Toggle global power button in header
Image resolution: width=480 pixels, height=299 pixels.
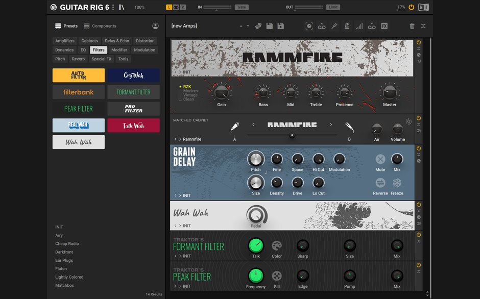point(411,7)
